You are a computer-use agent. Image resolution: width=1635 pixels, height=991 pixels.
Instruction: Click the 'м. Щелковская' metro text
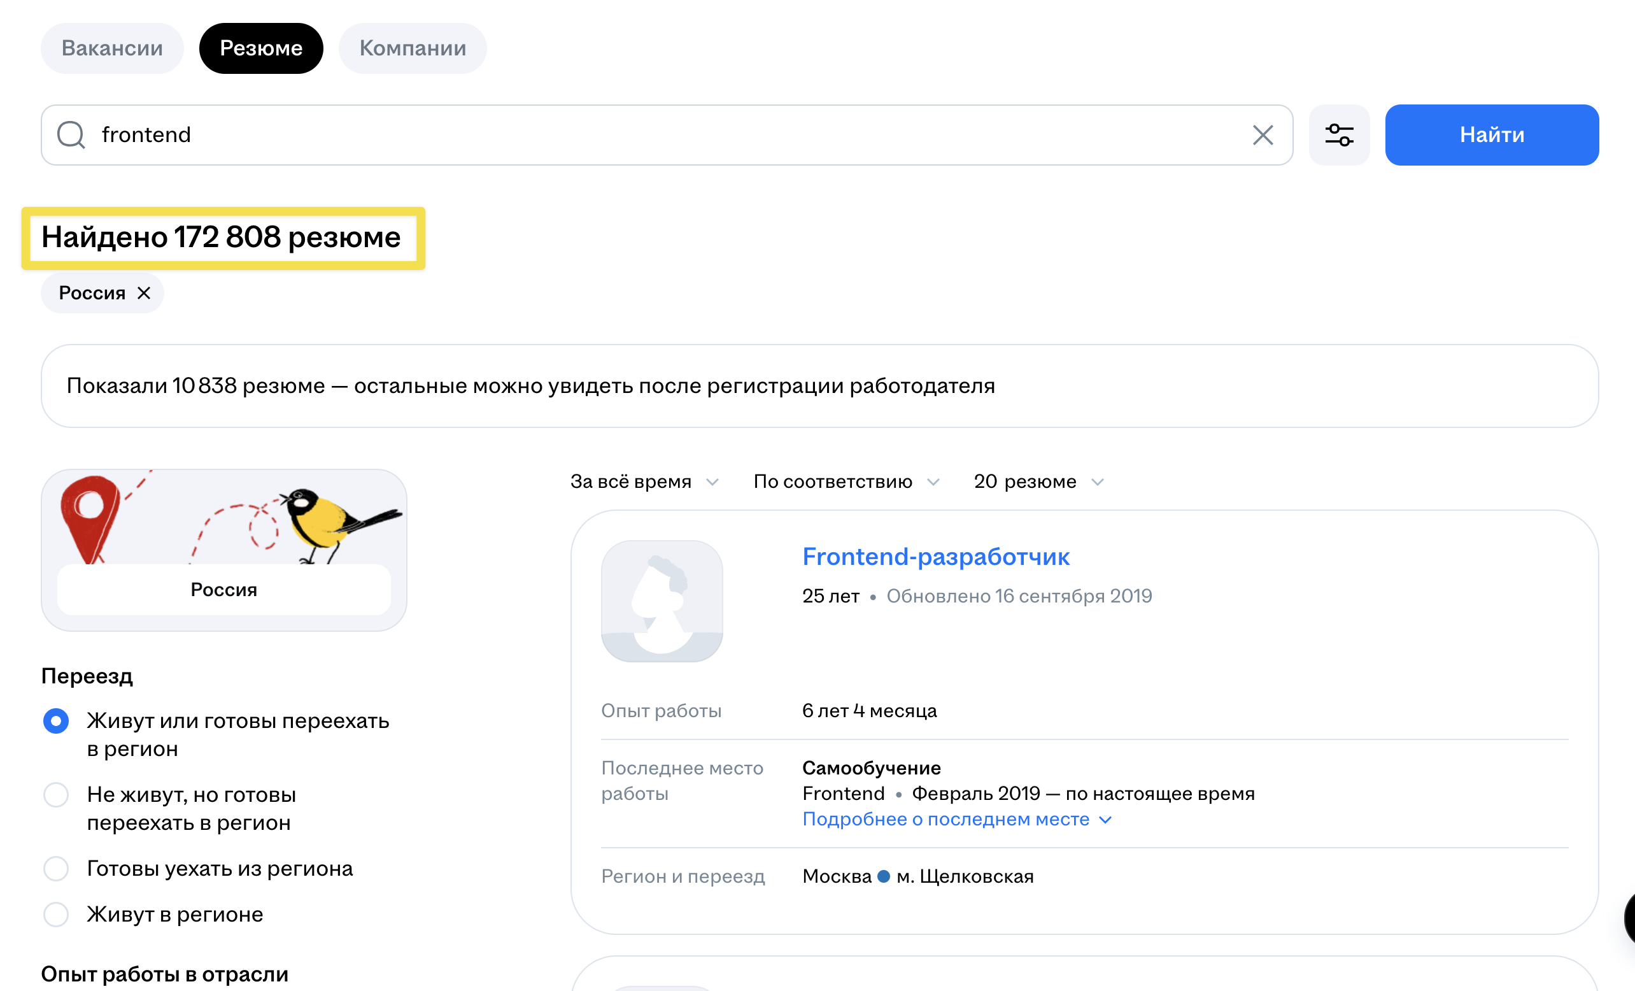965,876
